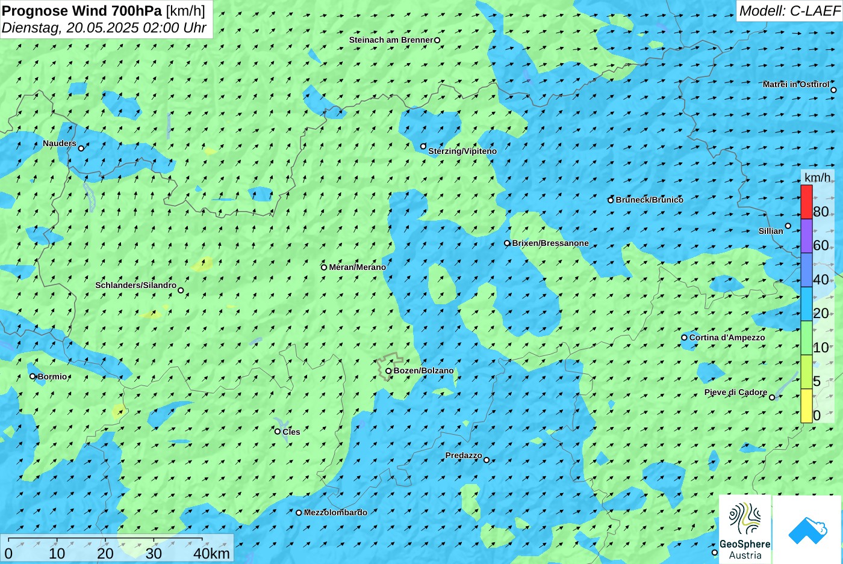The image size is (843, 564).
Task: Select the Meran/Merano city marker
Action: coord(324,268)
